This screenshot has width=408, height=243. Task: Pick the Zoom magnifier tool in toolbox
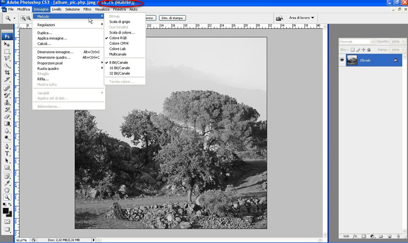point(7,197)
